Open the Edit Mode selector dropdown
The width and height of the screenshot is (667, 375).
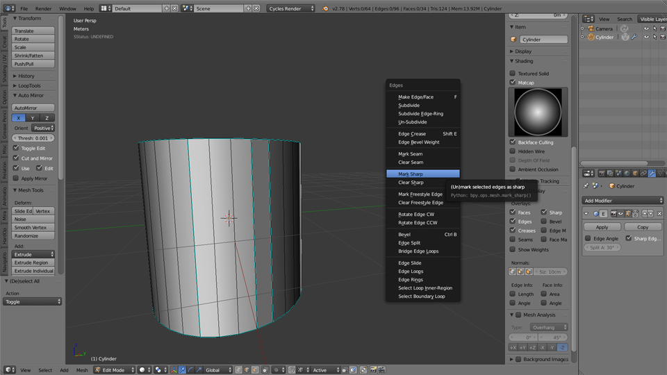(114, 370)
